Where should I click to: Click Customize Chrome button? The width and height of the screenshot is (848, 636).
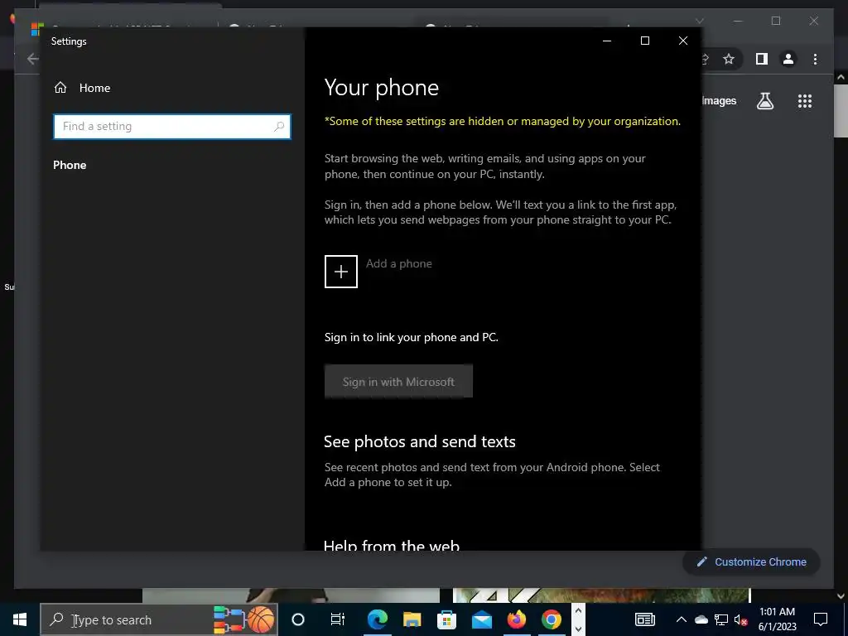(x=752, y=562)
